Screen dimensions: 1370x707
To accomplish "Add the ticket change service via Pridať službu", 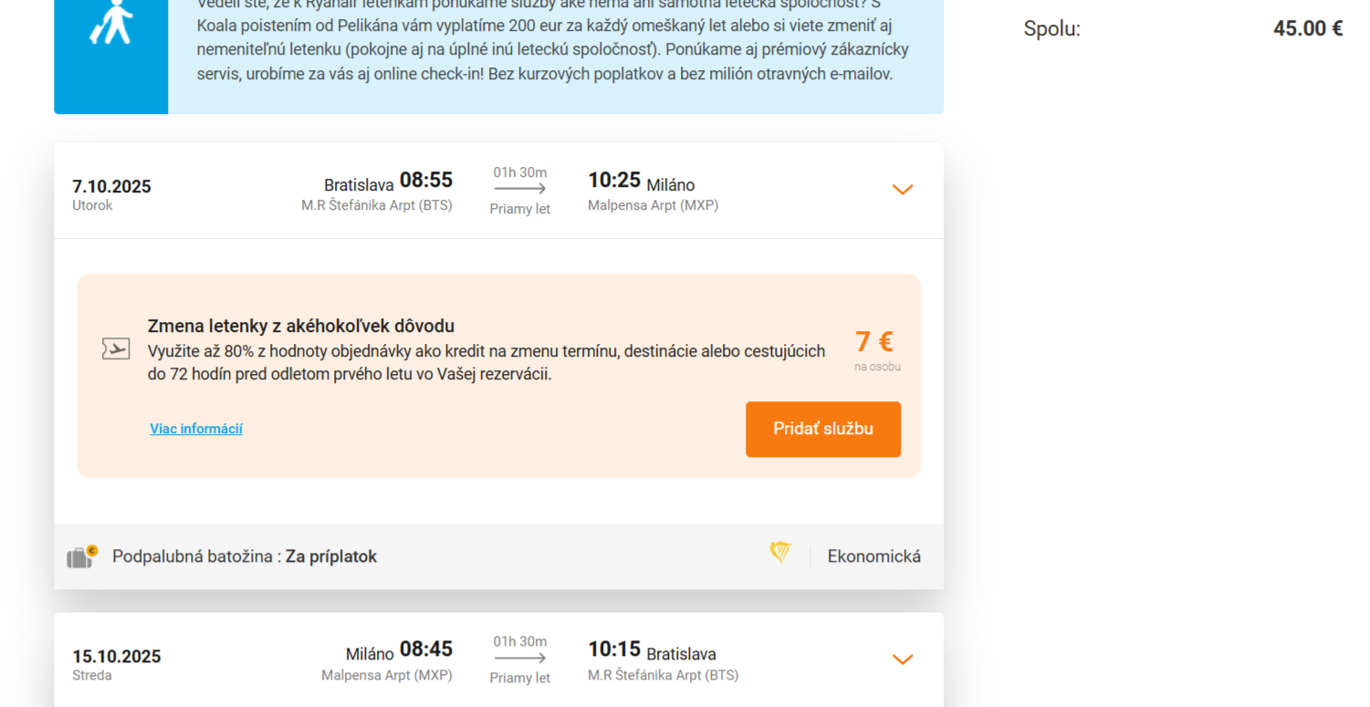I will (x=823, y=429).
